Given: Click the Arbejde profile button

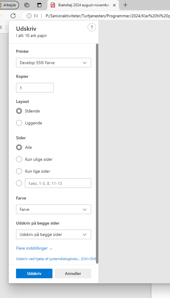Looking at the screenshot, I should [x=9, y=5].
